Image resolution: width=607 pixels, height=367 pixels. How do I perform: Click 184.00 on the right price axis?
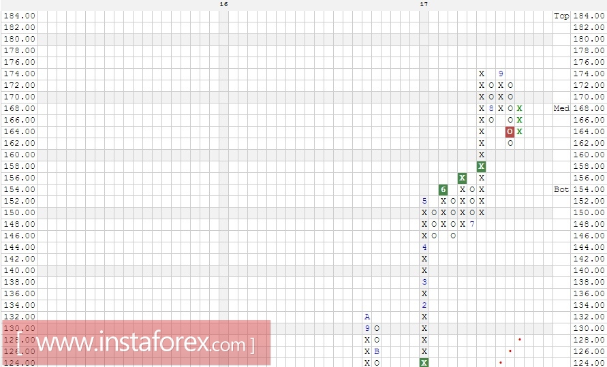(x=589, y=16)
